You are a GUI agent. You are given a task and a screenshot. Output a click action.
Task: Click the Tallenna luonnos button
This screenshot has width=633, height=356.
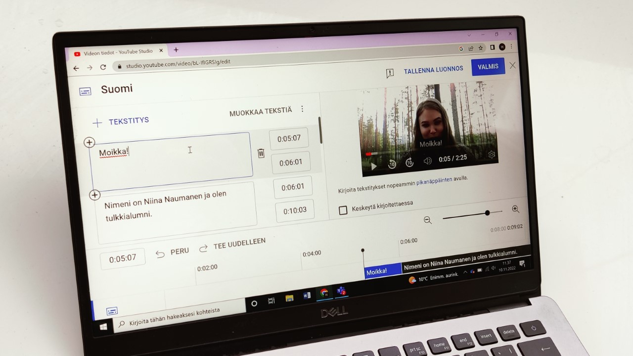pos(433,70)
